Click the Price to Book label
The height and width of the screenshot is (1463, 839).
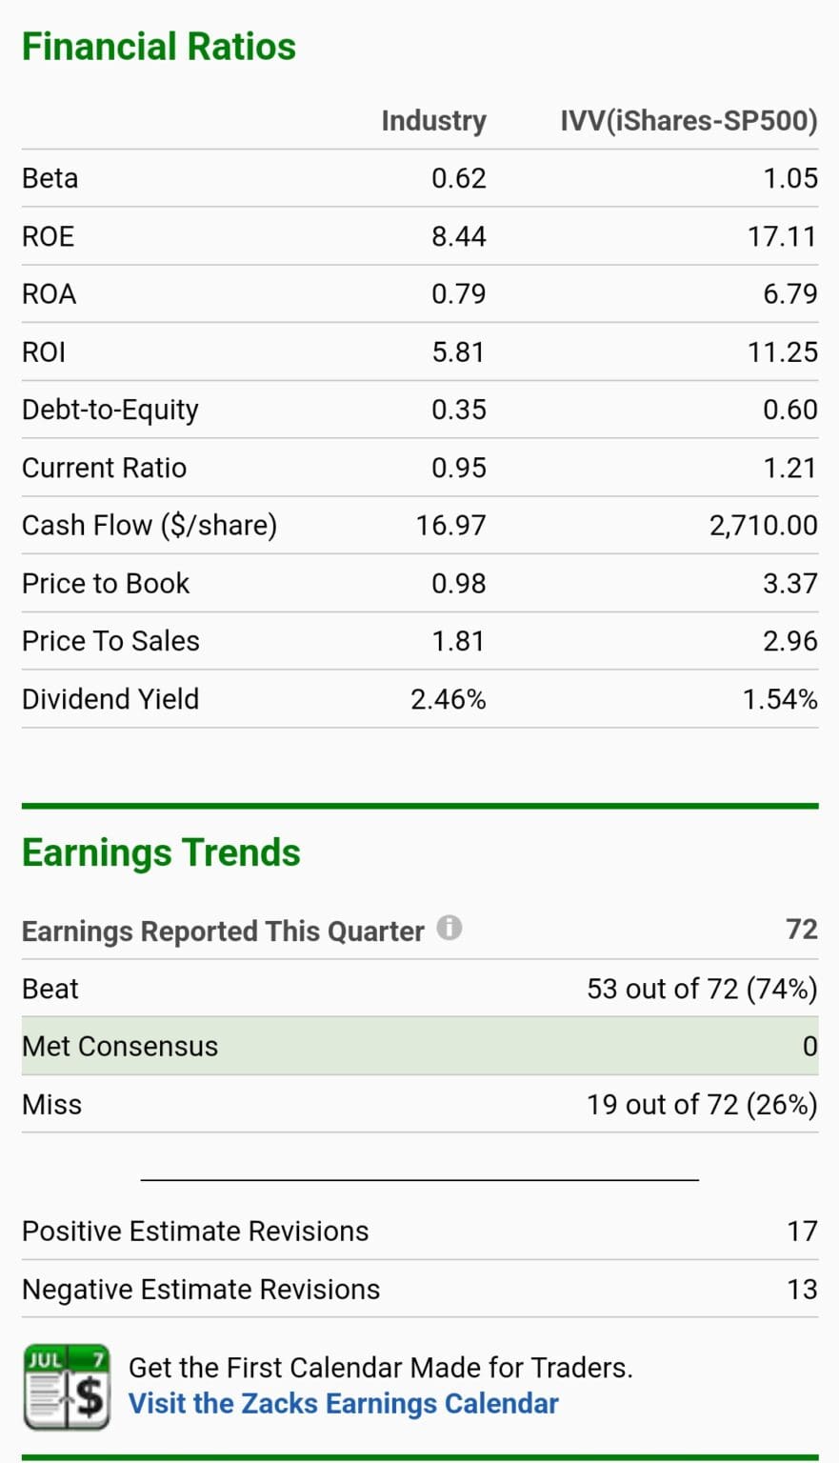[106, 584]
